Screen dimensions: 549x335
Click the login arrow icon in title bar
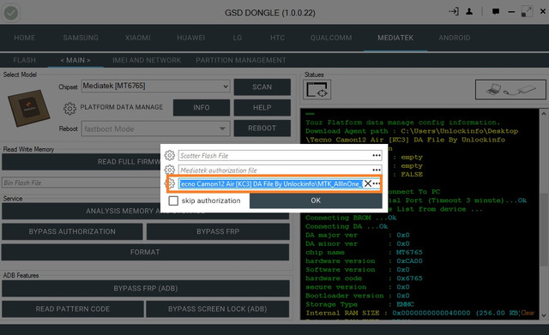[x=454, y=12]
